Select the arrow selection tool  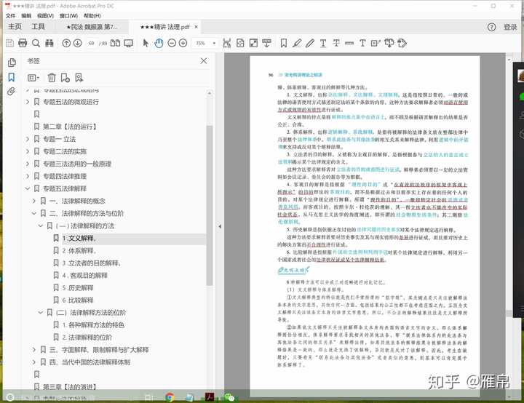point(146,43)
